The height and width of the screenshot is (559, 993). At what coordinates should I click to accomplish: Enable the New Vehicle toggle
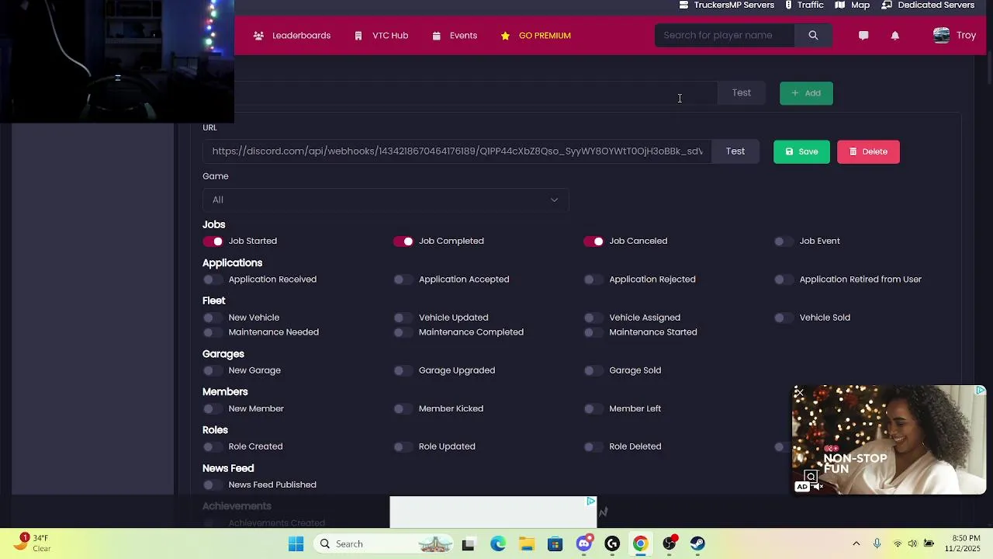(x=213, y=318)
